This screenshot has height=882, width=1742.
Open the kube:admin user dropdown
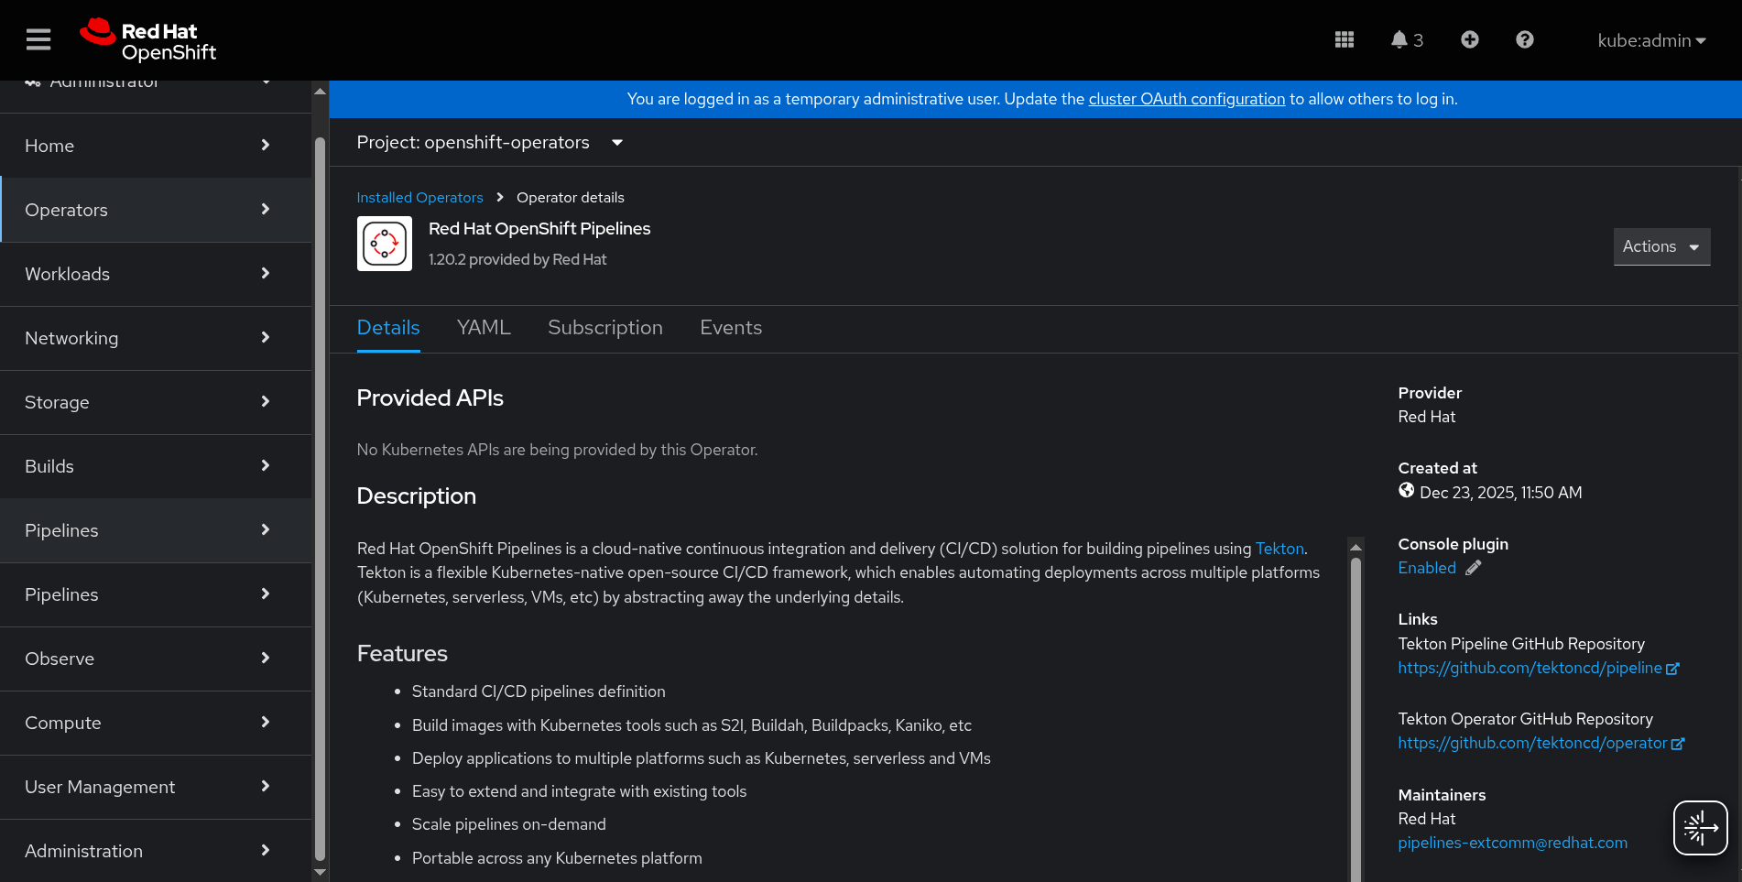tap(1650, 40)
